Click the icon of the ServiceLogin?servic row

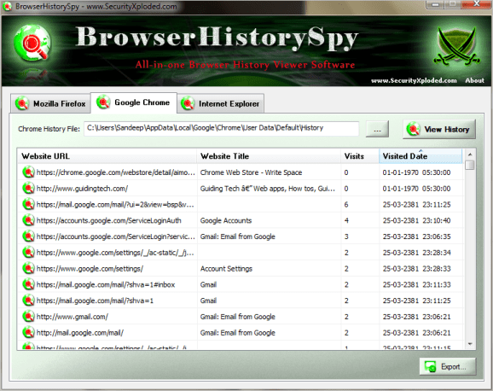click(28, 236)
